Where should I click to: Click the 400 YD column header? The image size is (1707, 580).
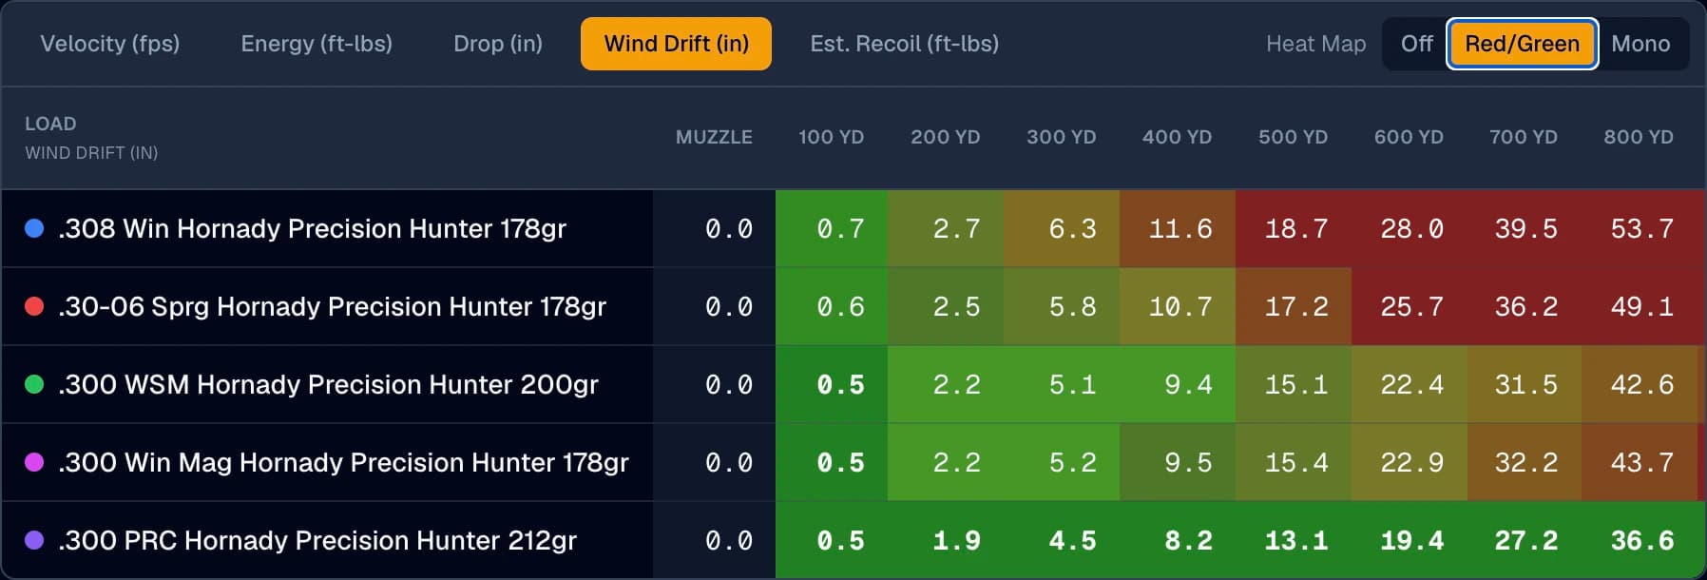pos(1177,137)
